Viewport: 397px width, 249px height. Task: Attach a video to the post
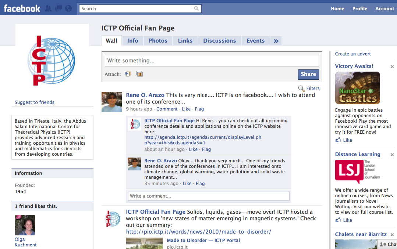point(128,73)
